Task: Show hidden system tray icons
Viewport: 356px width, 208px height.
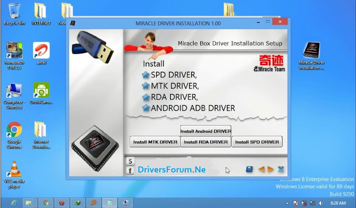Action: [287, 203]
